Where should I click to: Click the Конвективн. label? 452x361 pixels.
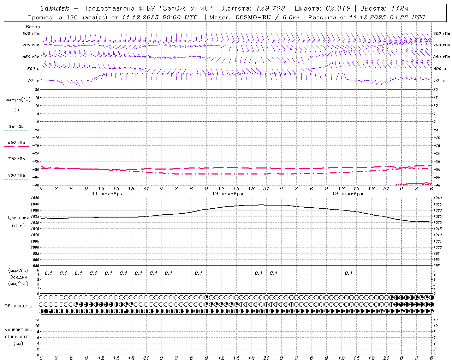pos(18,330)
